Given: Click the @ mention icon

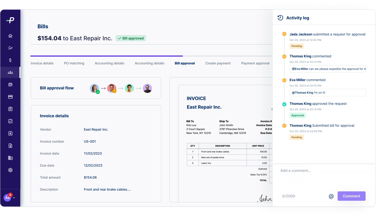Looking at the screenshot, I should click(x=331, y=196).
